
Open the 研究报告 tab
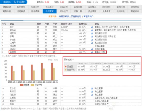click(x=135, y=7)
